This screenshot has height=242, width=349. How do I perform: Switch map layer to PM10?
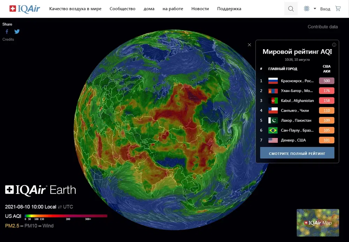(x=30, y=226)
